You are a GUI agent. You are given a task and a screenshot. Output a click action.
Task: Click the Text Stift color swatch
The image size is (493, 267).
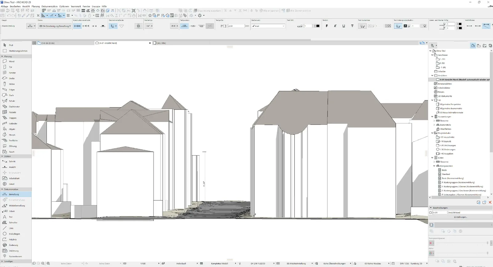click(317, 26)
